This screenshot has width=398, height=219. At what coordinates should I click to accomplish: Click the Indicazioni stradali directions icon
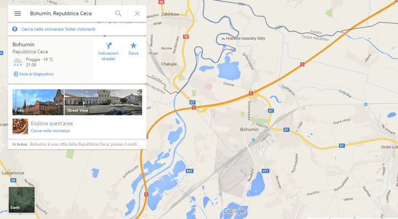(108, 46)
